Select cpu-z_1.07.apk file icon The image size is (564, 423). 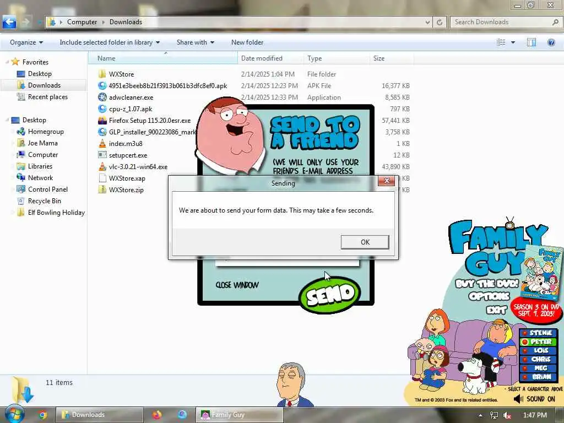[102, 109]
